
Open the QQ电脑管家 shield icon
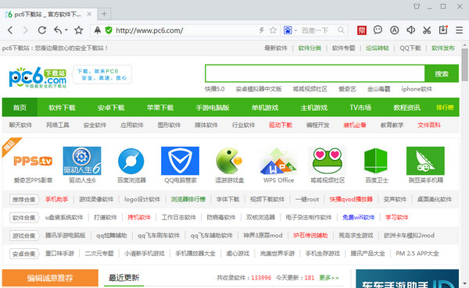180,161
